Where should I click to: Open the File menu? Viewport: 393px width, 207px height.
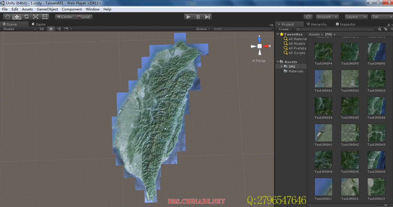point(5,9)
